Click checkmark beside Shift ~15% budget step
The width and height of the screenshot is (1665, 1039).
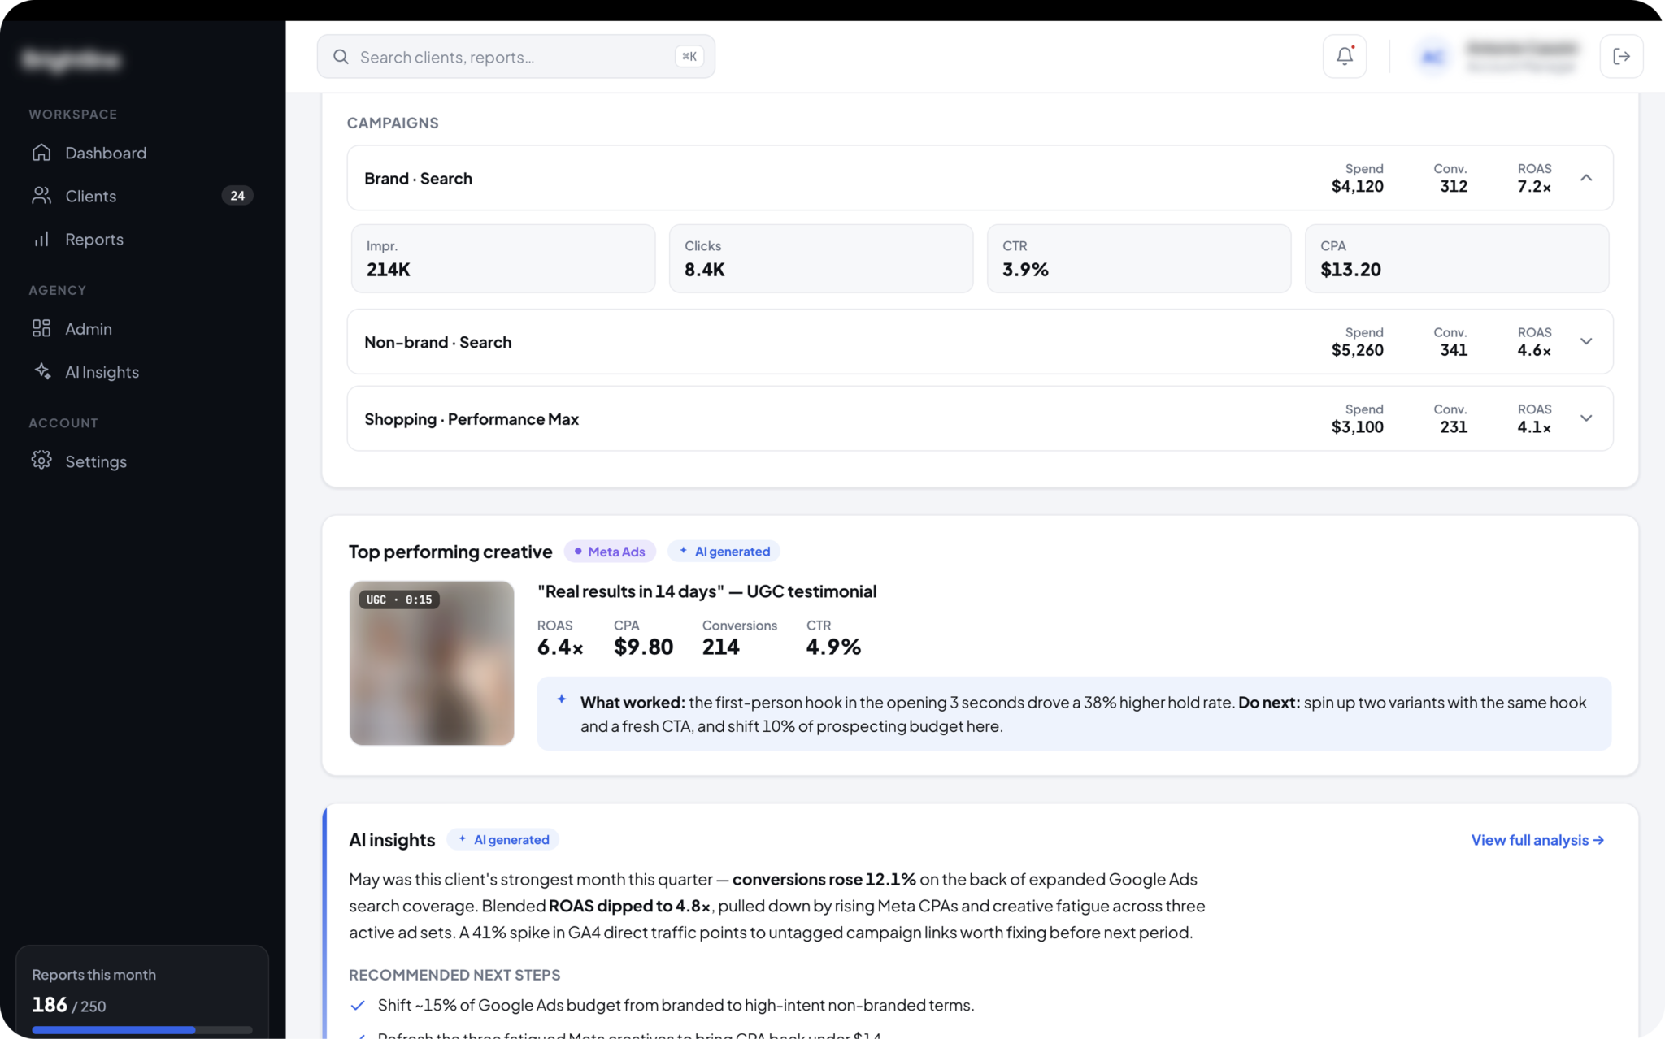coord(358,1006)
